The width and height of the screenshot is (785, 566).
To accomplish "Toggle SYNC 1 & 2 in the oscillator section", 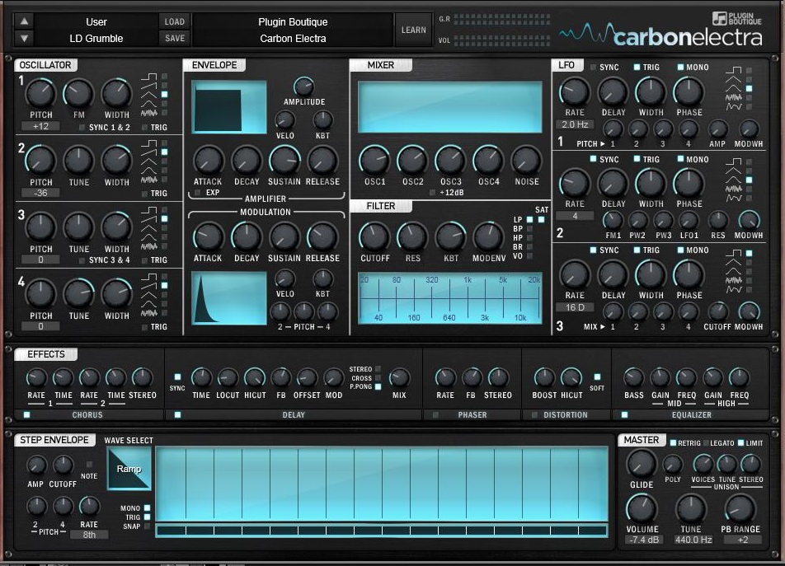I will click(x=82, y=128).
